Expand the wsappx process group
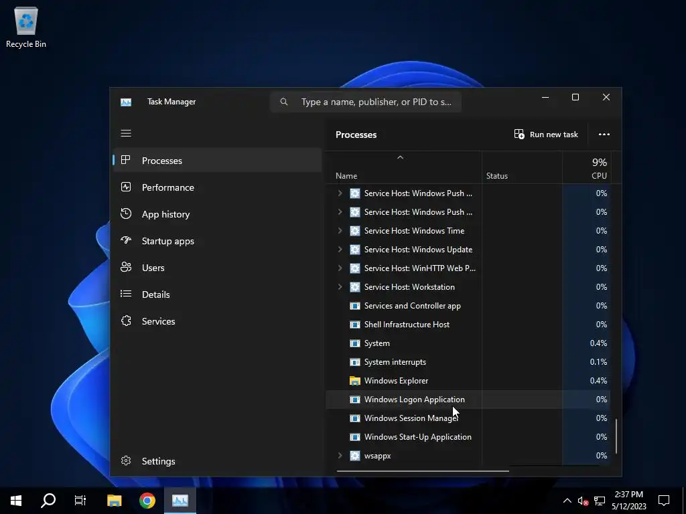The width and height of the screenshot is (686, 514). pyautogui.click(x=340, y=455)
